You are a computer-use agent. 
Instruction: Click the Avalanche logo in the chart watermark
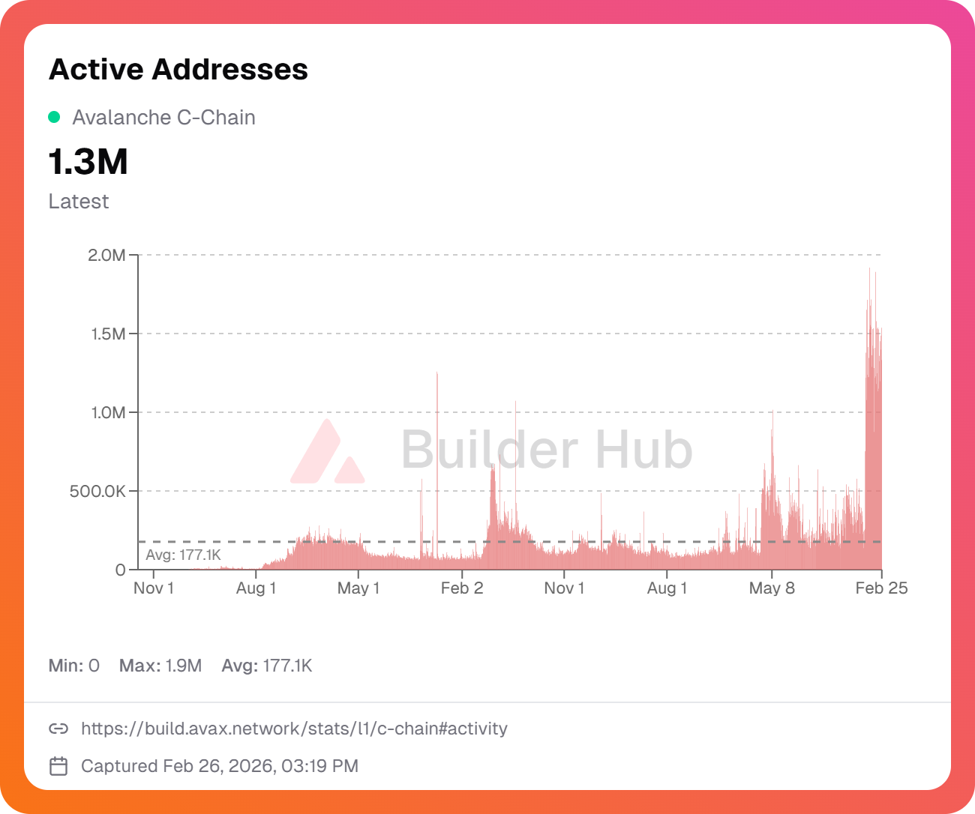point(325,450)
